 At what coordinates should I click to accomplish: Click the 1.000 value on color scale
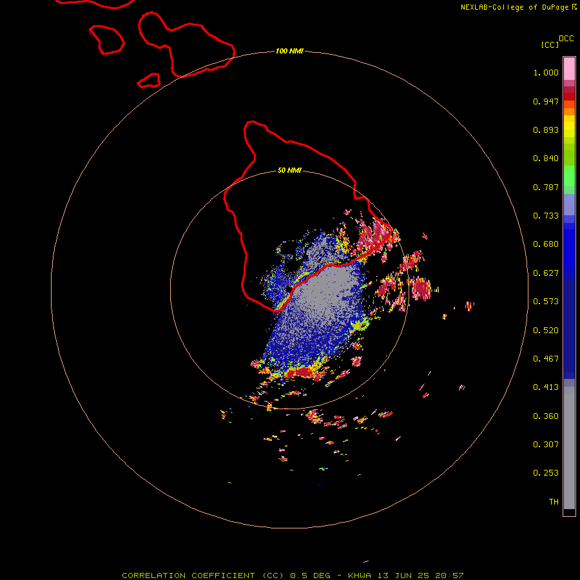point(546,72)
